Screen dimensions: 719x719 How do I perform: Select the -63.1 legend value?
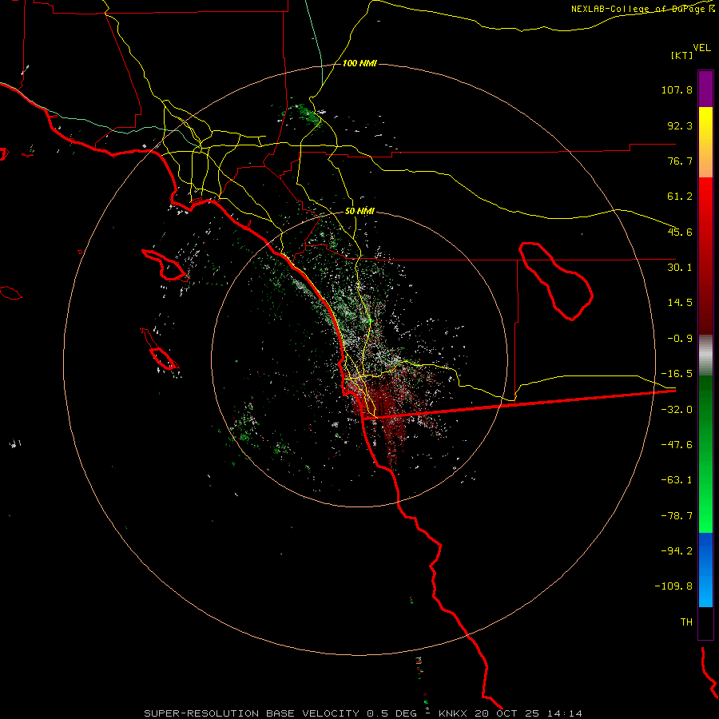[677, 480]
